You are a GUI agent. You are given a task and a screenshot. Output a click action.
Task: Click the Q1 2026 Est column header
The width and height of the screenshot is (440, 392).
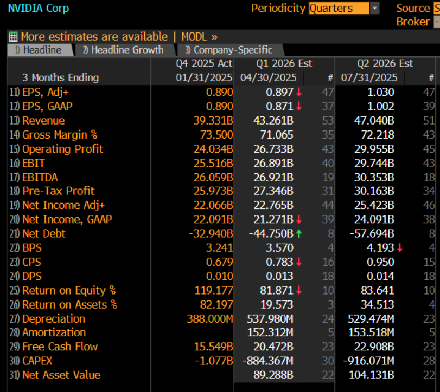(x=284, y=63)
